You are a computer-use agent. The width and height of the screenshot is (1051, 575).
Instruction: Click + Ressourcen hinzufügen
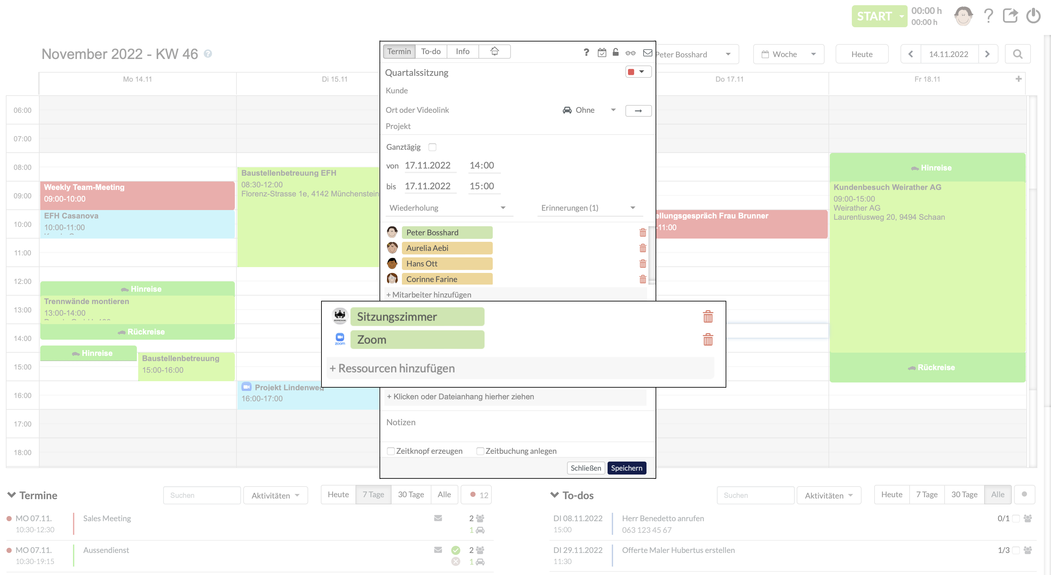(520, 368)
